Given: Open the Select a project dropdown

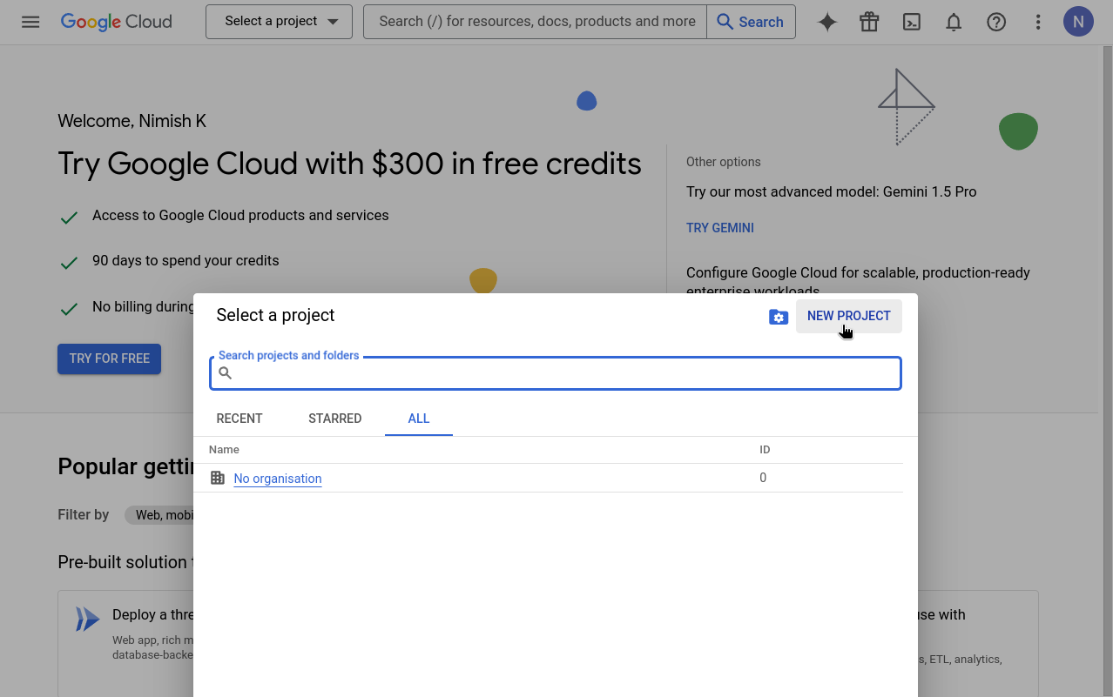Looking at the screenshot, I should (278, 22).
